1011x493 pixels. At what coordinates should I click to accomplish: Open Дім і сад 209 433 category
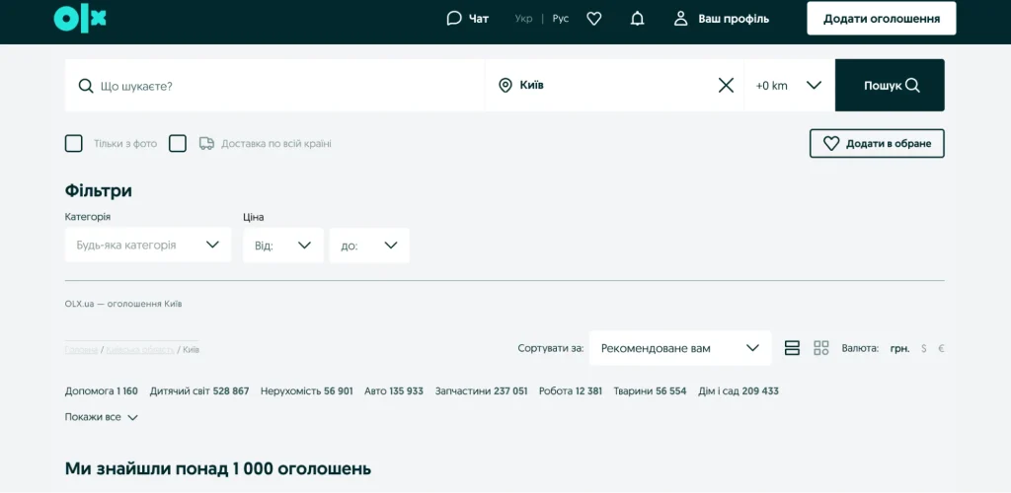click(739, 390)
